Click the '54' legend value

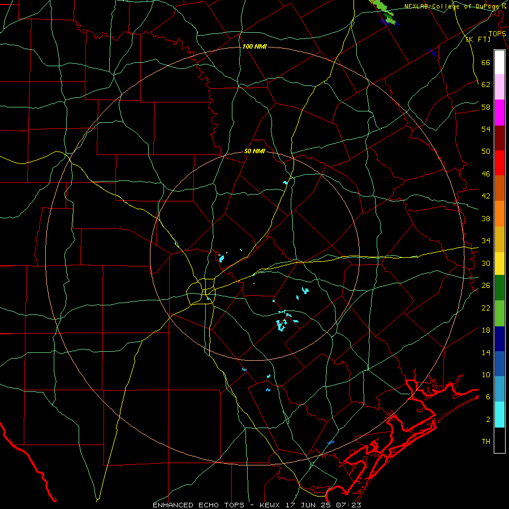click(x=486, y=129)
